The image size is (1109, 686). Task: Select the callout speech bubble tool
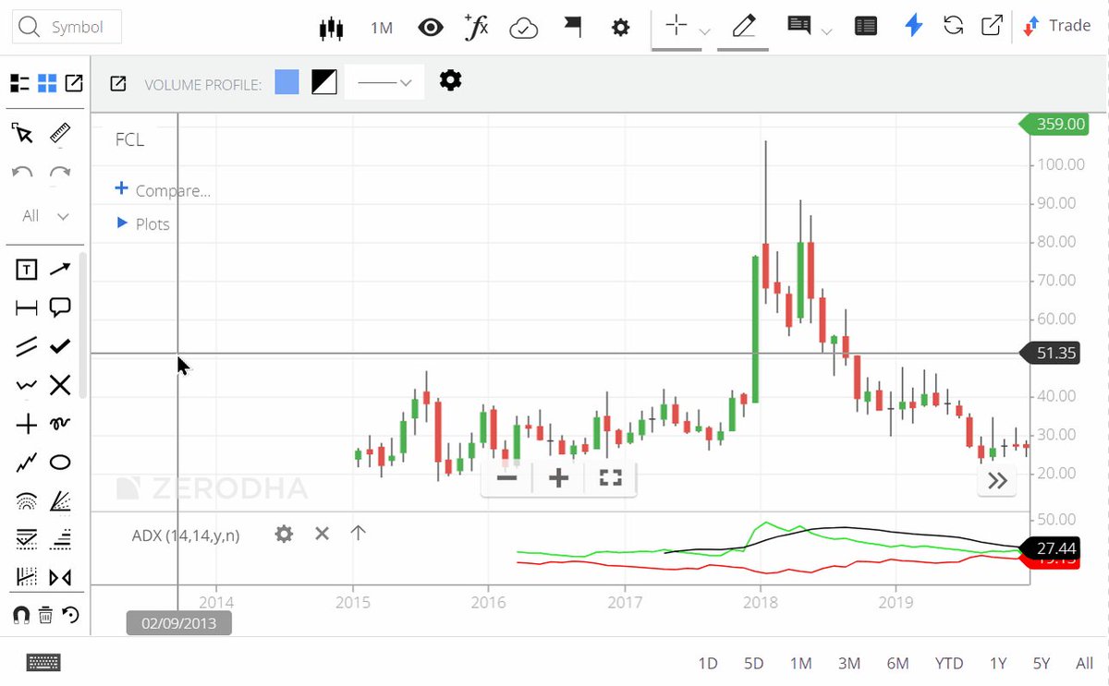point(60,308)
